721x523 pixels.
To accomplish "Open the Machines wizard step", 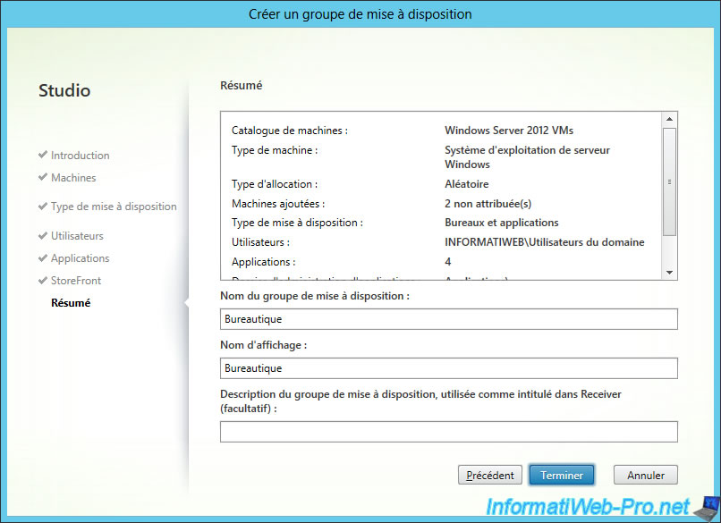I will coord(73,177).
